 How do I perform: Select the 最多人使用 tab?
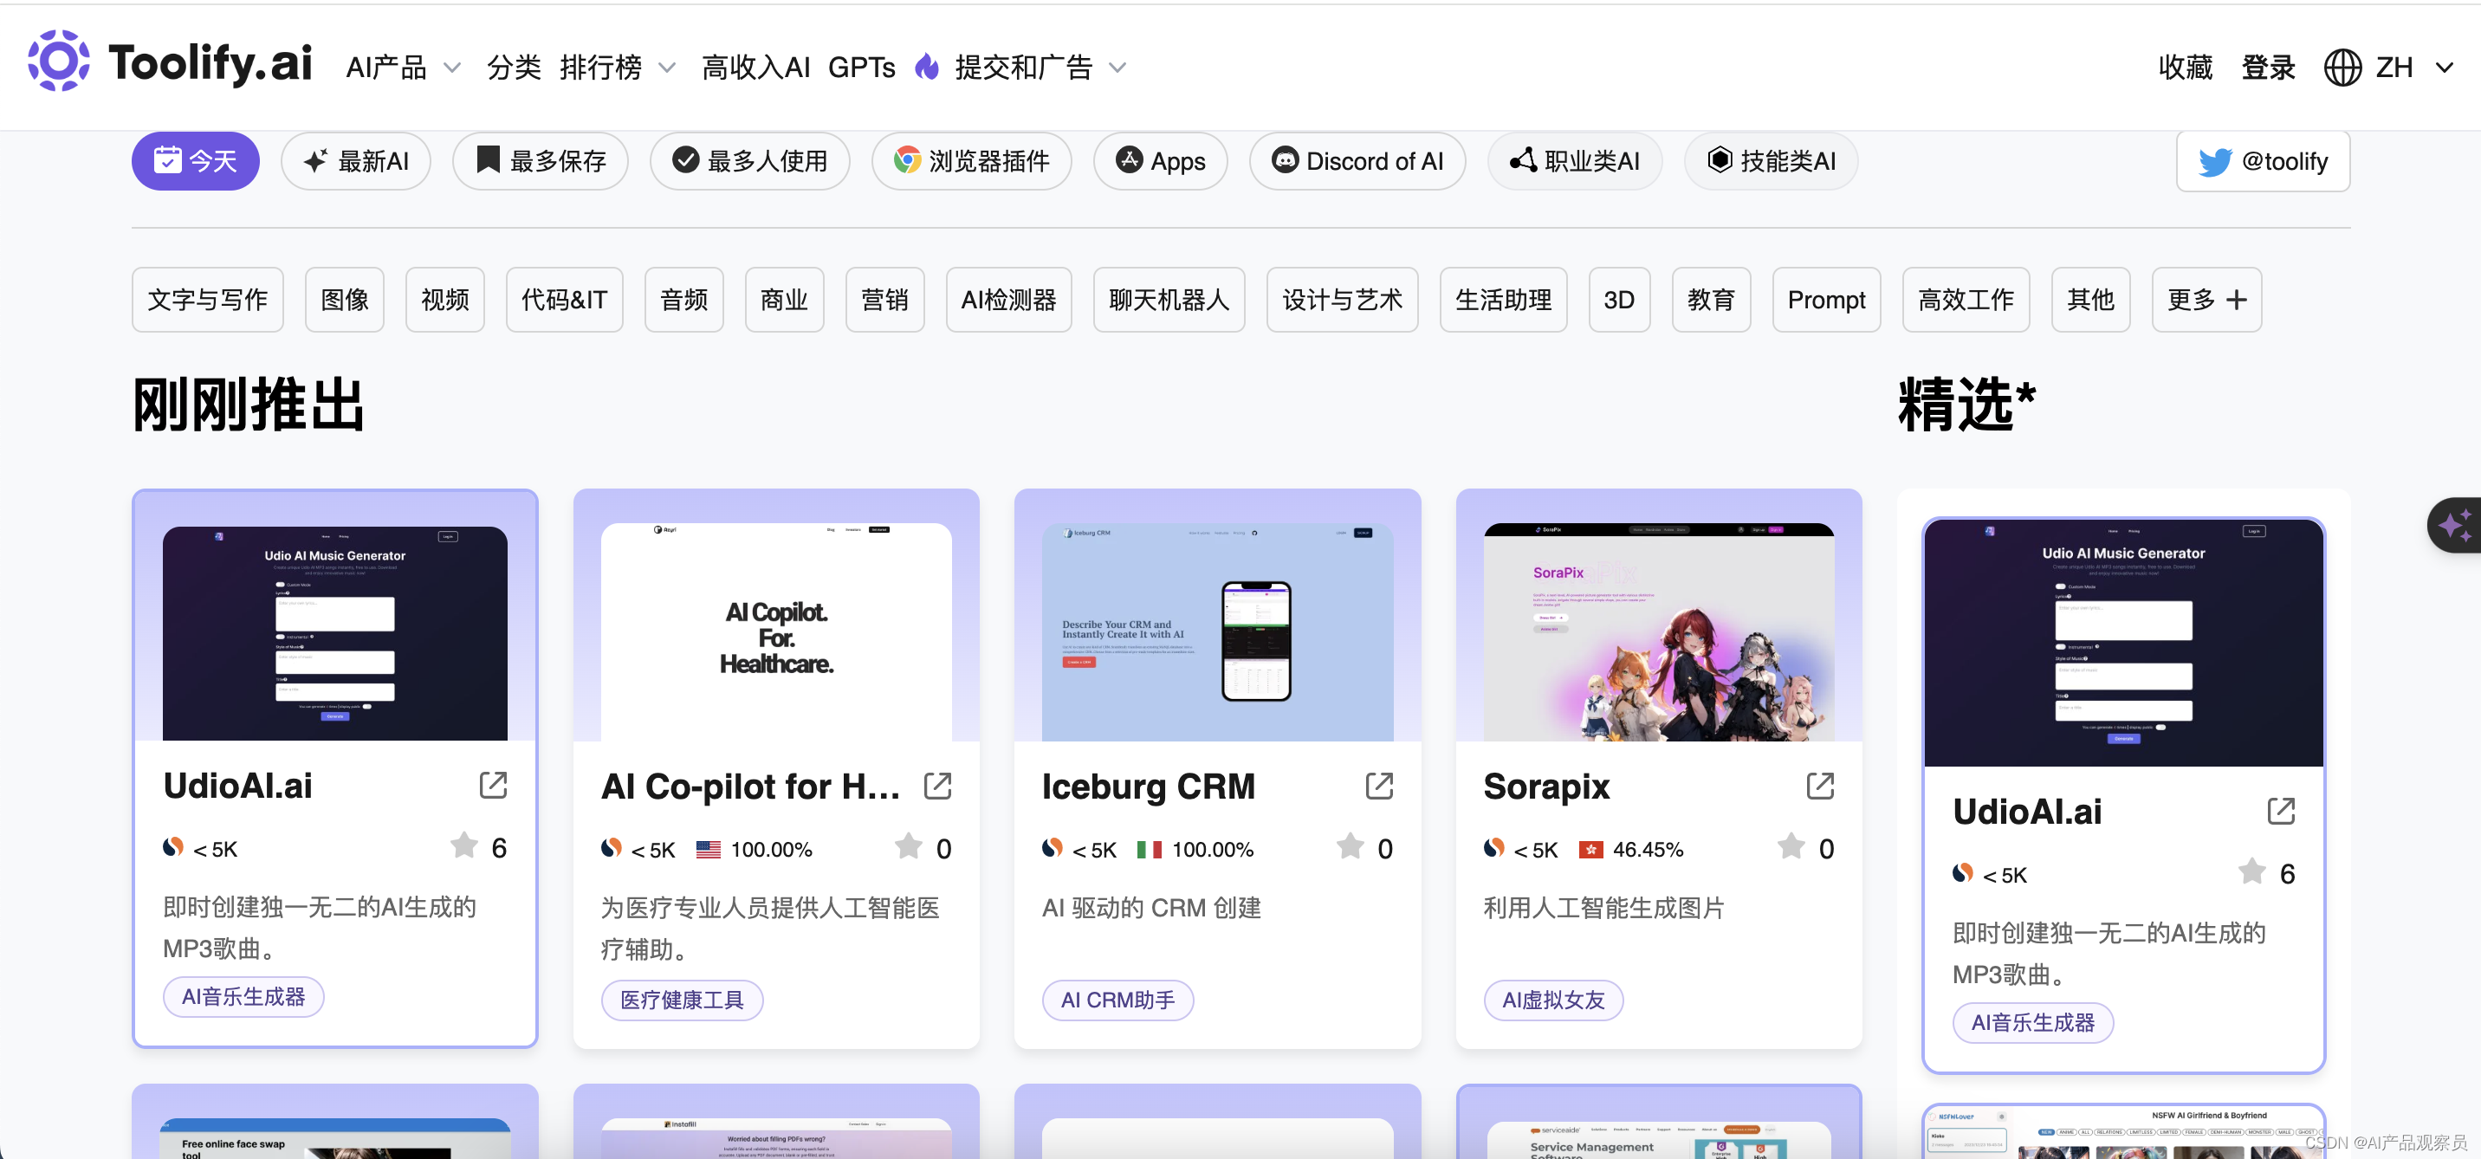tap(750, 161)
